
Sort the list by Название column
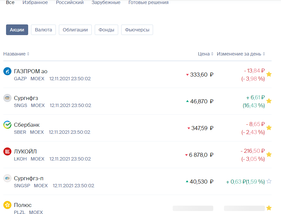(16, 54)
